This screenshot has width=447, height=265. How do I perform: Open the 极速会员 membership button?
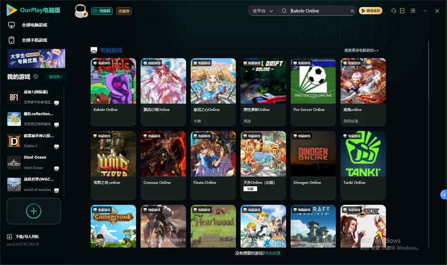(x=371, y=11)
